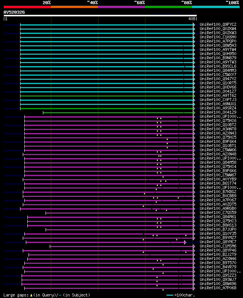Choose the UniRef100_Q10RT5 entry
Viewport: 243px width, 298px height.
(x=218, y=83)
